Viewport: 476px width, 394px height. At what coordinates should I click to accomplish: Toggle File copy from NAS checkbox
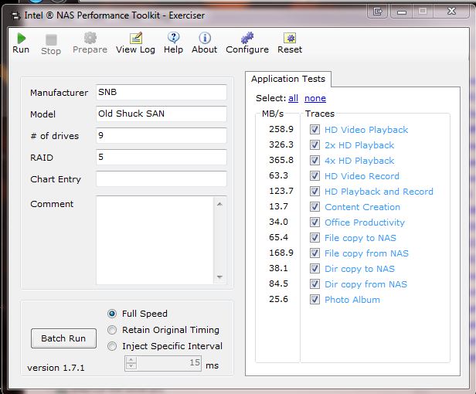click(x=314, y=253)
